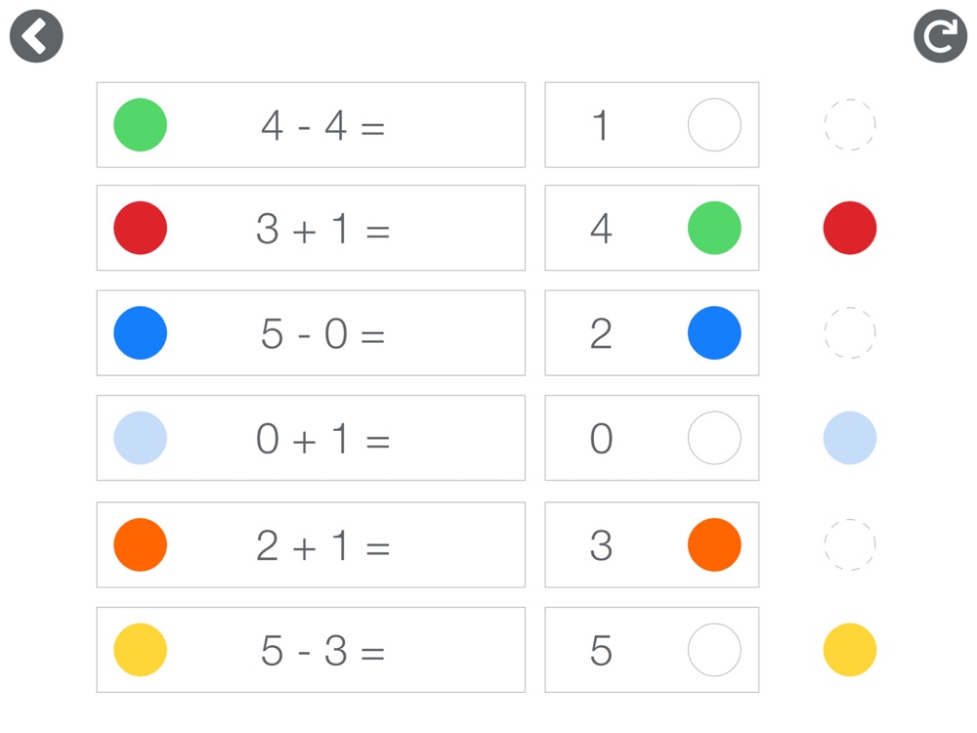The image size is (977, 733).
Task: Remove blue dot from answer 2
Action: click(x=714, y=333)
